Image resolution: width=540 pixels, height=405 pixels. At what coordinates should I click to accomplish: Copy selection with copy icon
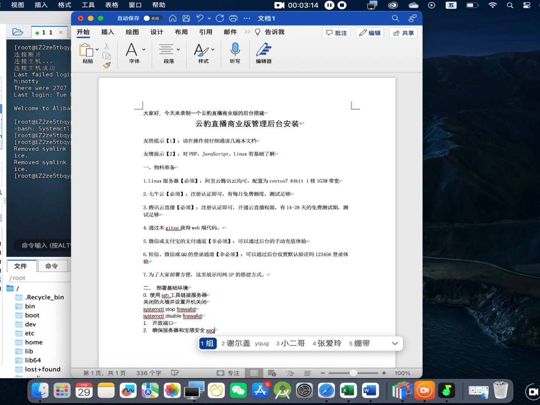[107, 56]
